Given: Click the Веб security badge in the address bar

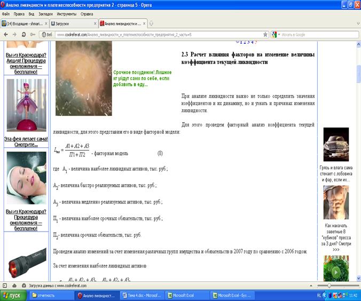Looking at the screenshot, I should (x=47, y=35).
